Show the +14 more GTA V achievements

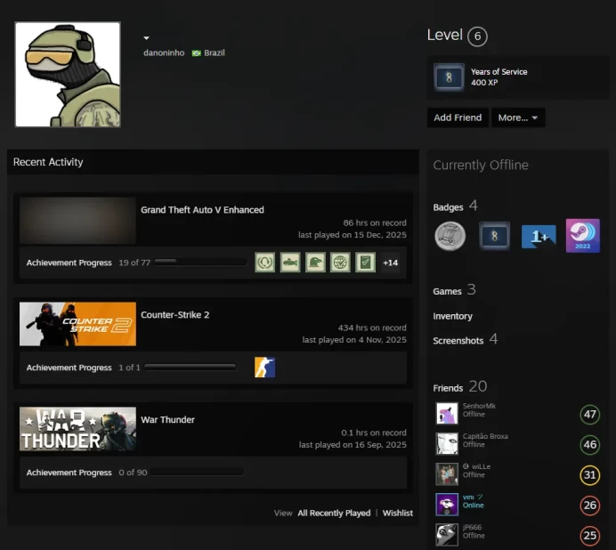390,263
